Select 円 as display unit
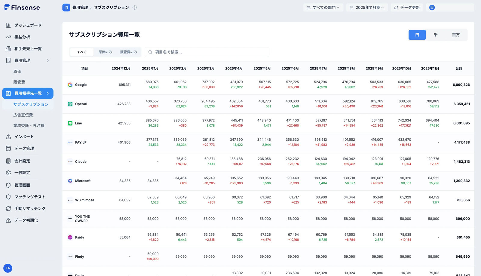Viewport: 481px width, 276px height. coord(417,35)
